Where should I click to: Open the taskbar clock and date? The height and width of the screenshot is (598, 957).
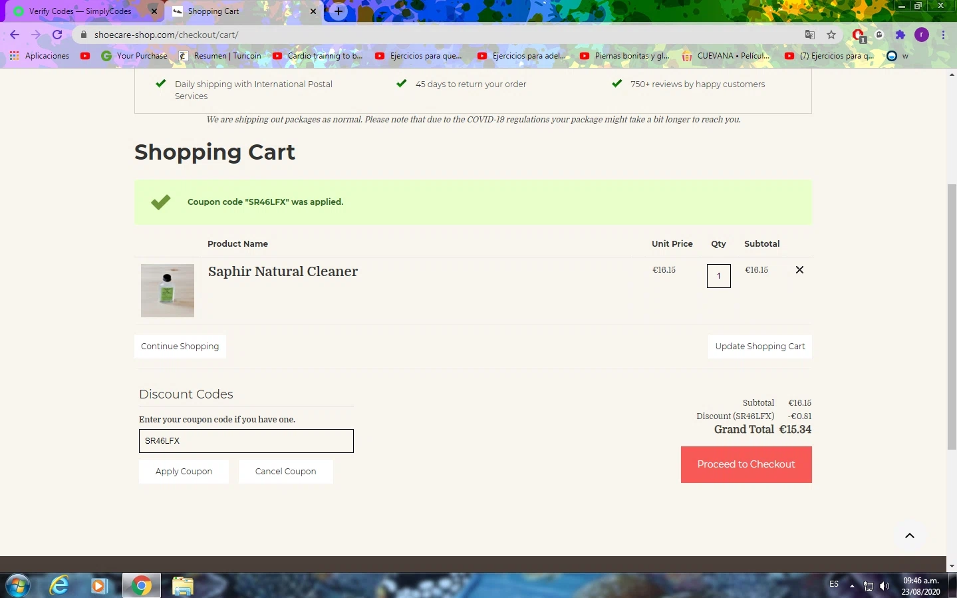921,586
